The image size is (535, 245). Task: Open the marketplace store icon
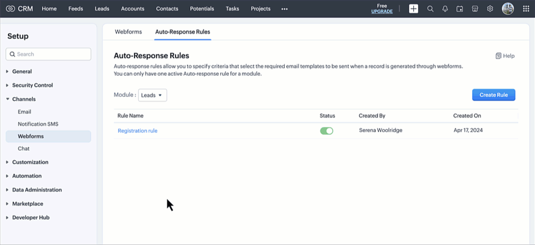tap(475, 8)
